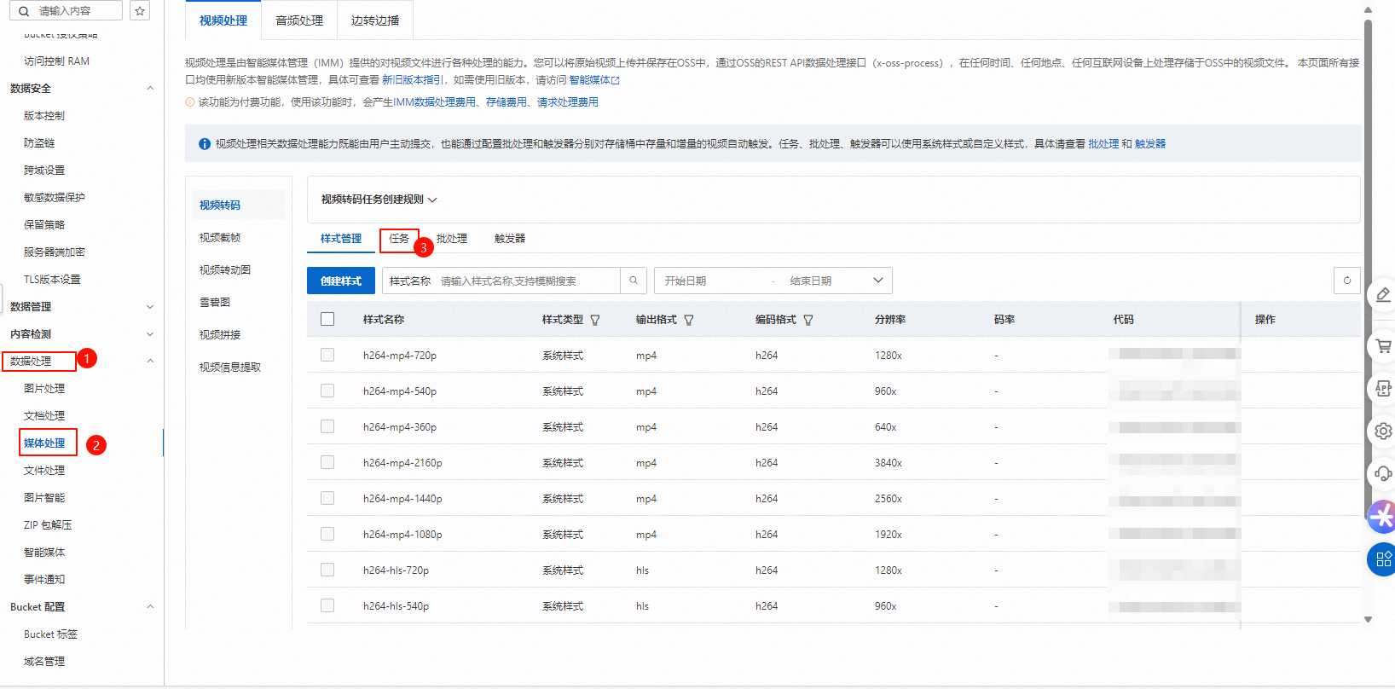
Task: Select 雪碧图 in the left menu
Action: pos(215,303)
